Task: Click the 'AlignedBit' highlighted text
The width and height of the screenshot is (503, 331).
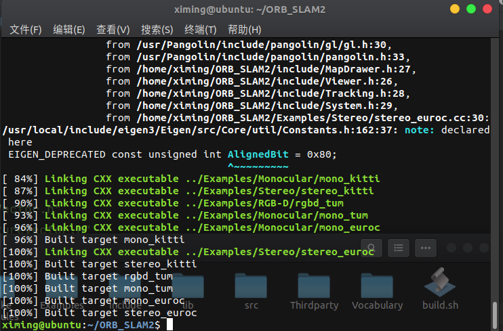Action: click(258, 154)
